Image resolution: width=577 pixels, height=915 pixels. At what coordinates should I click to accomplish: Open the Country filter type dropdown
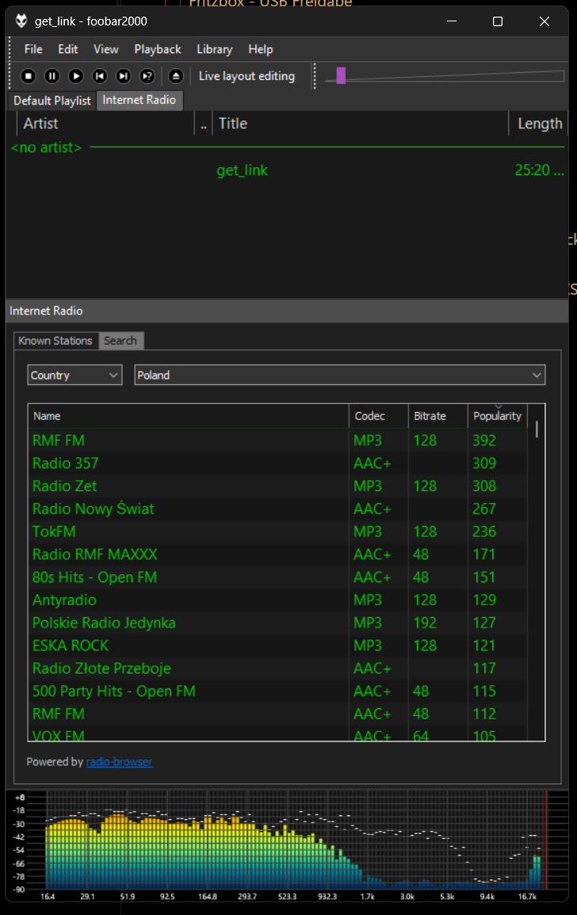(75, 376)
